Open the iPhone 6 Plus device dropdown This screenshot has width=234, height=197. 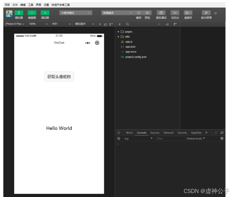(15, 24)
